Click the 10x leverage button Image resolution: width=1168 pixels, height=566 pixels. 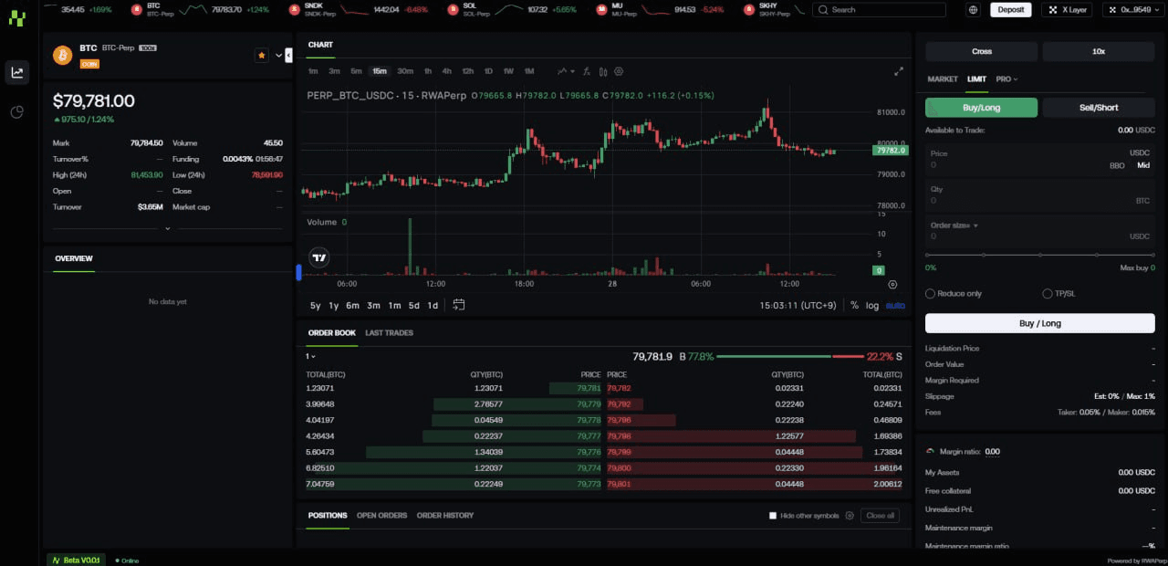(1099, 52)
